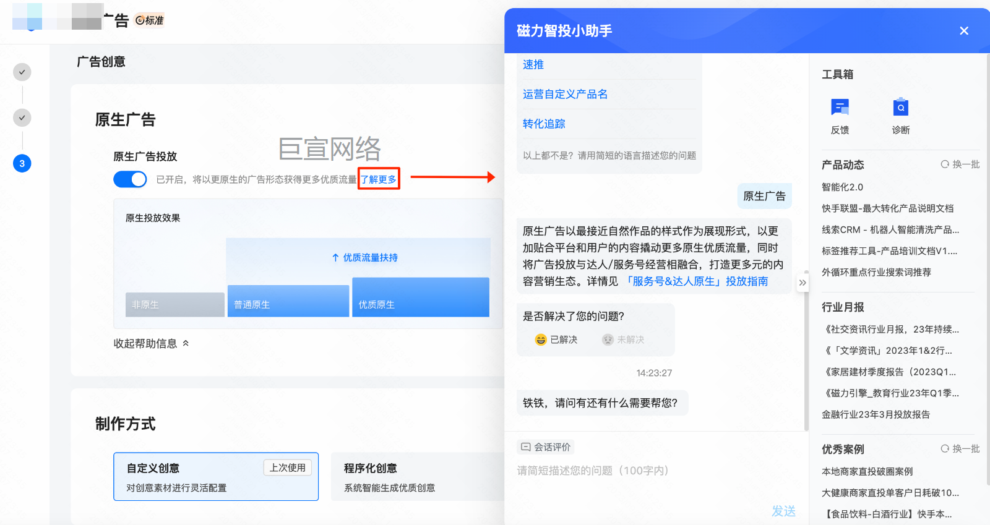Screen dimensions: 990x525
Task: Open the 反馈 feedback tool icon
Action: (x=840, y=108)
